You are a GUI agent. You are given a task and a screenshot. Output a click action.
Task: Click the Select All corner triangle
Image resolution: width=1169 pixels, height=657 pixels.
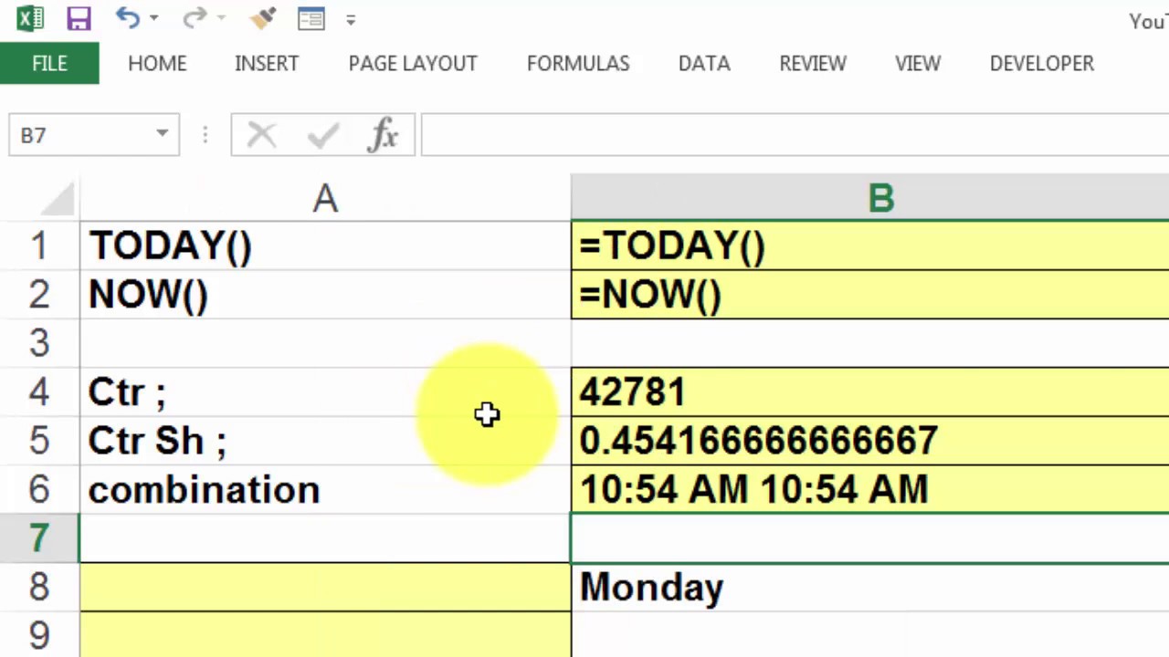57,199
